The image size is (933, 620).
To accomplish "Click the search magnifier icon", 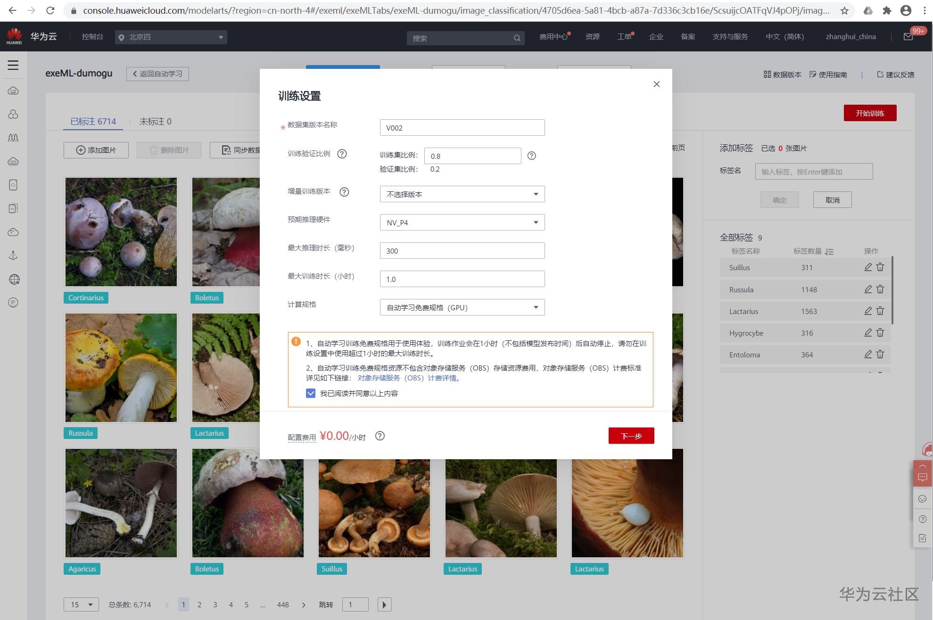I will click(517, 38).
